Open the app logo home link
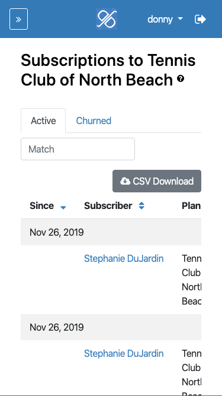This screenshot has width=222, height=396. point(107,19)
